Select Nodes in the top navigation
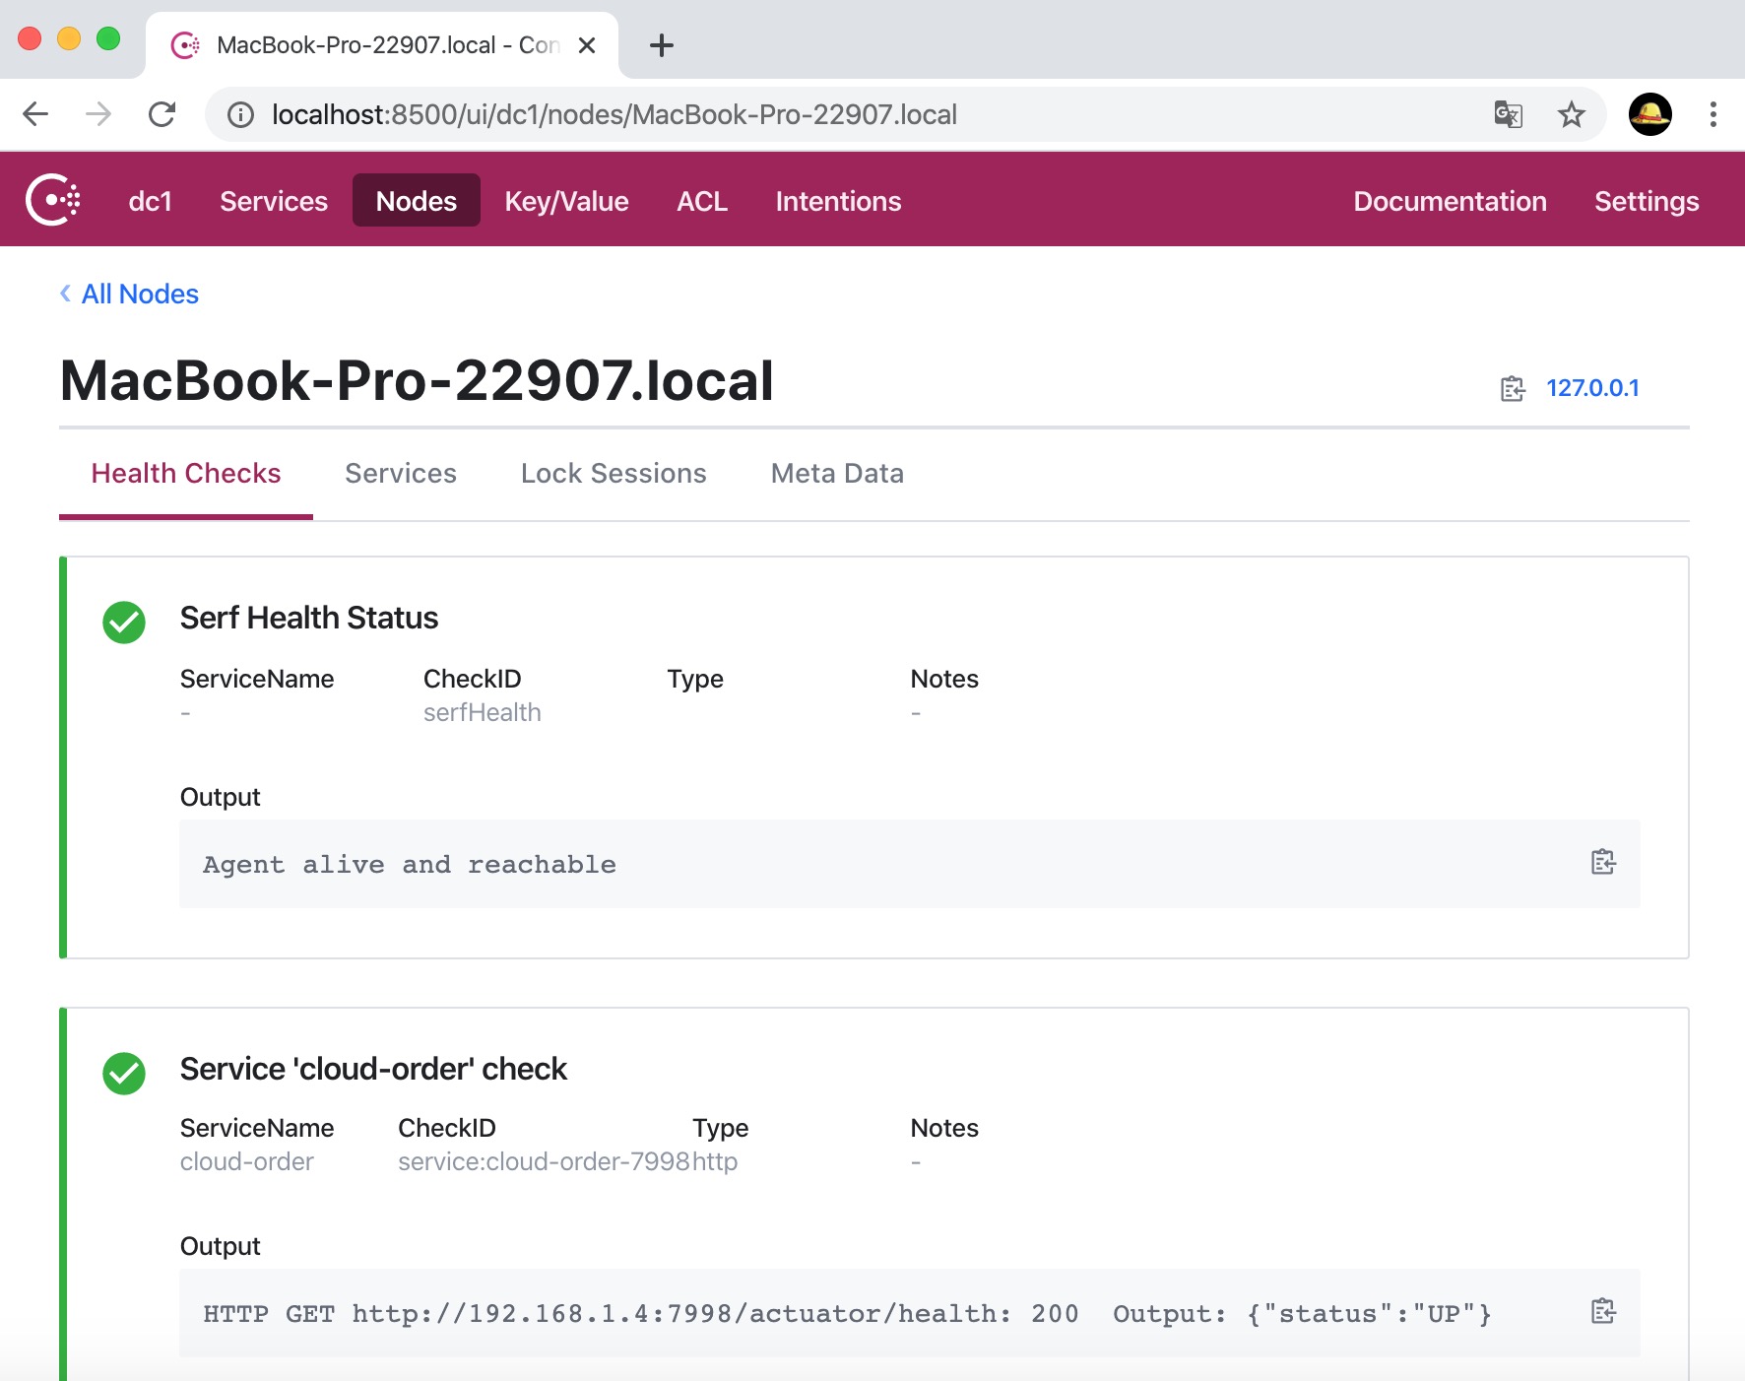 click(417, 200)
